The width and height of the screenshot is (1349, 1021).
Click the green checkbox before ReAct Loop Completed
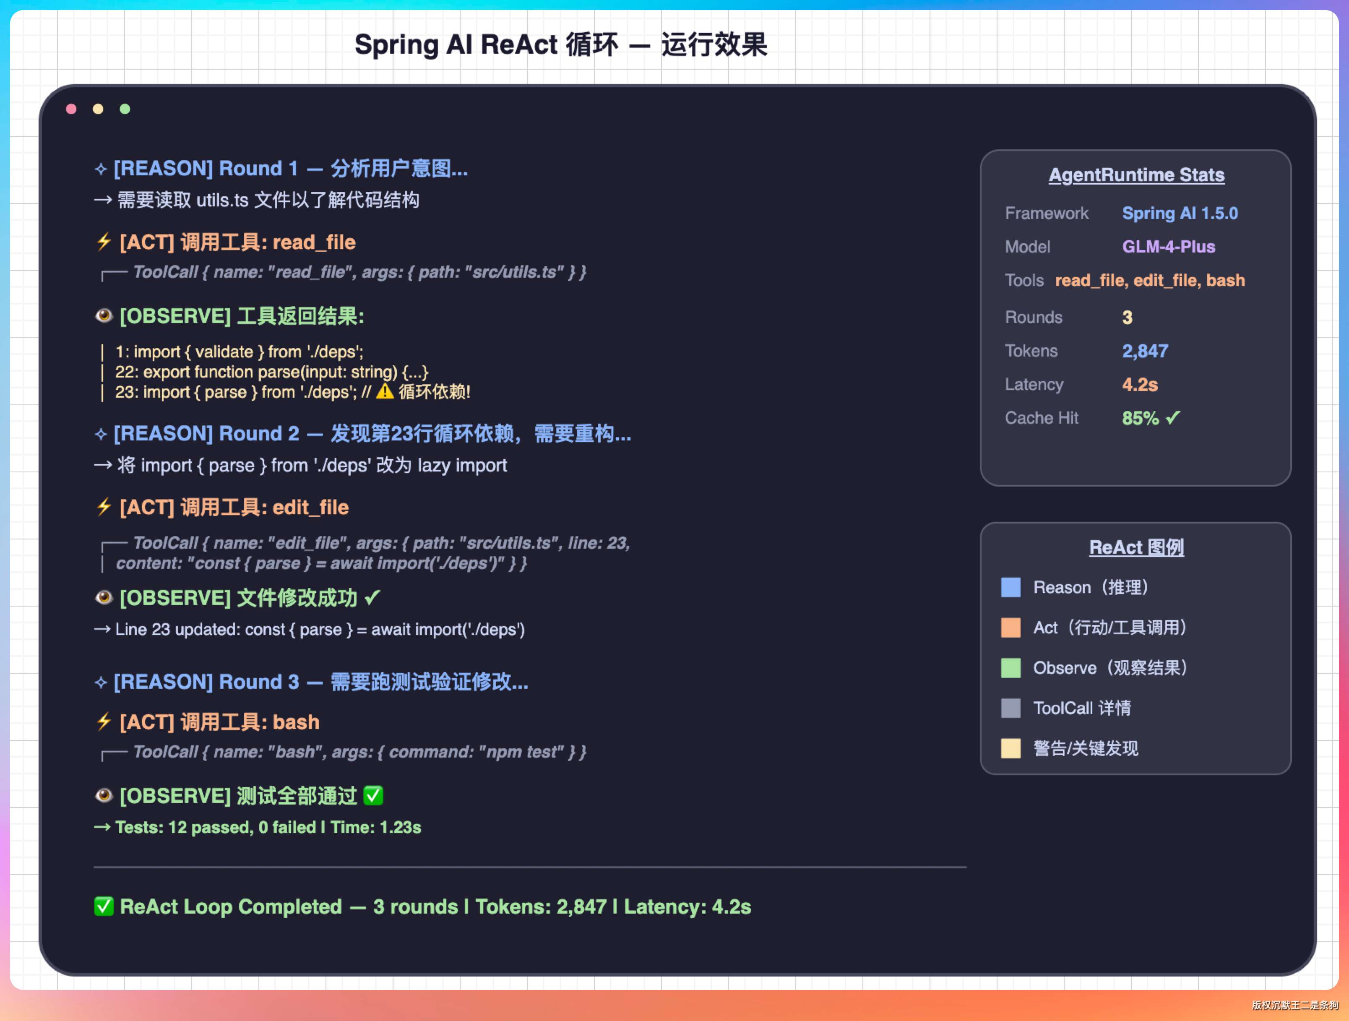(x=104, y=906)
